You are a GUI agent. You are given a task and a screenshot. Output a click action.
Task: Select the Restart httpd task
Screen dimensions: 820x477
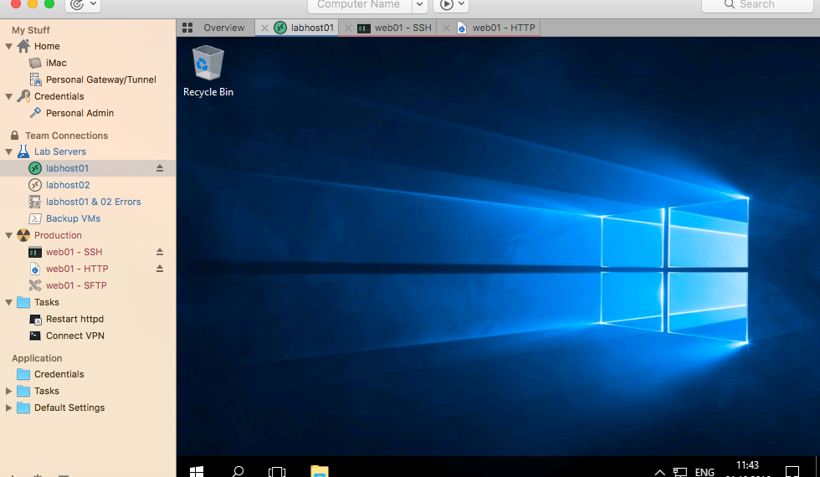[74, 319]
